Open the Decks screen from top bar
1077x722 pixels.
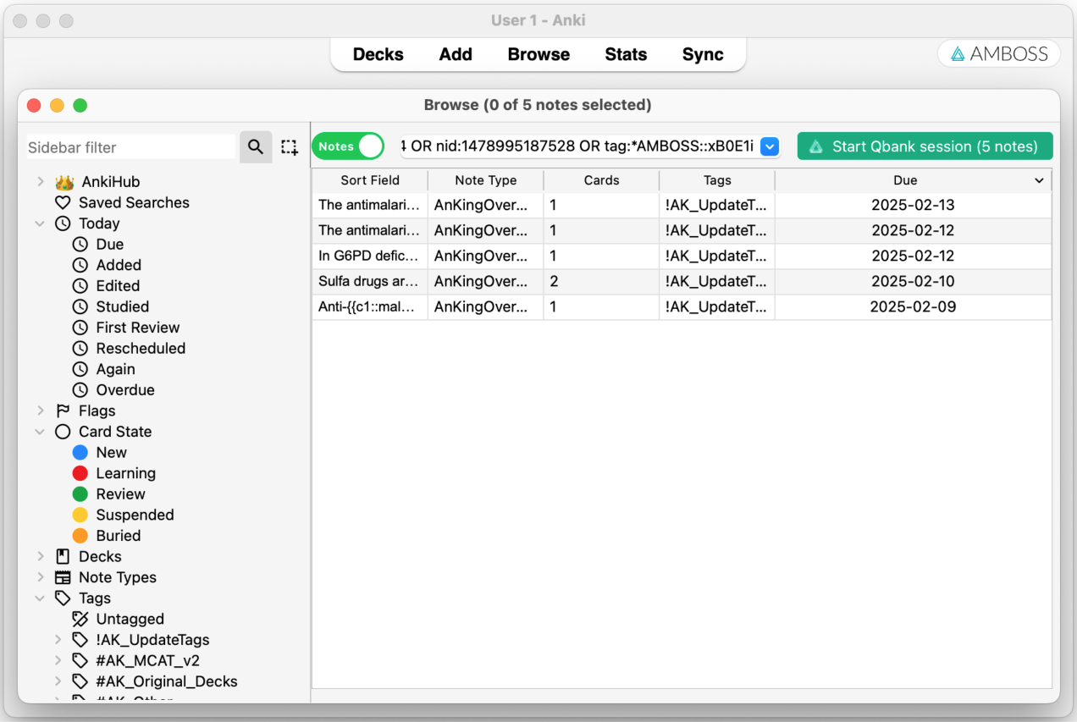378,54
